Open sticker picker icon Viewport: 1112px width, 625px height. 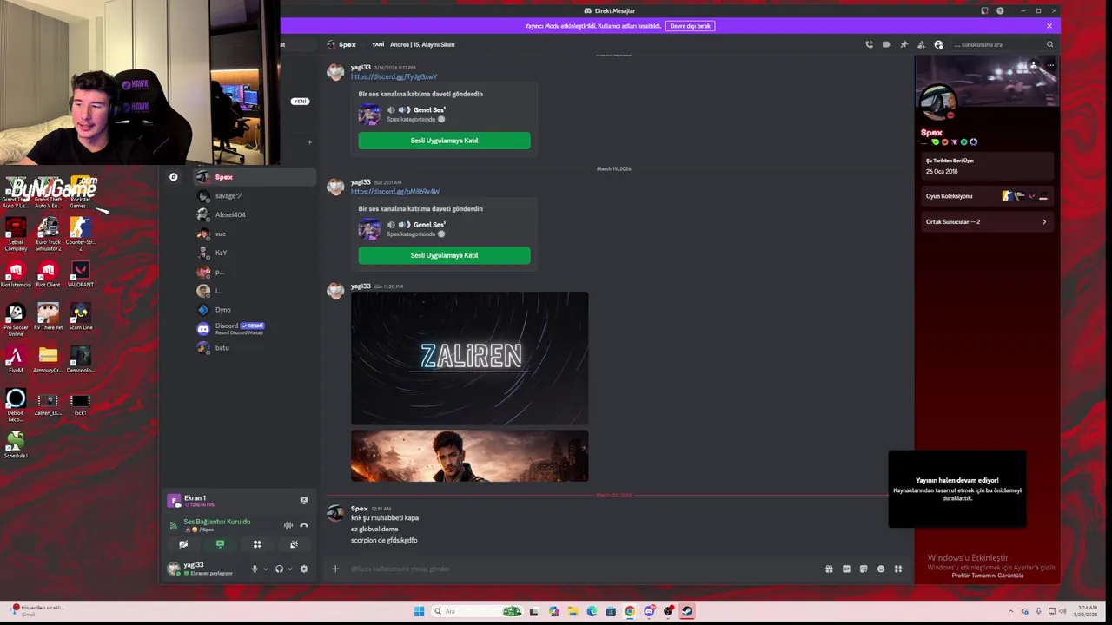[x=864, y=569]
